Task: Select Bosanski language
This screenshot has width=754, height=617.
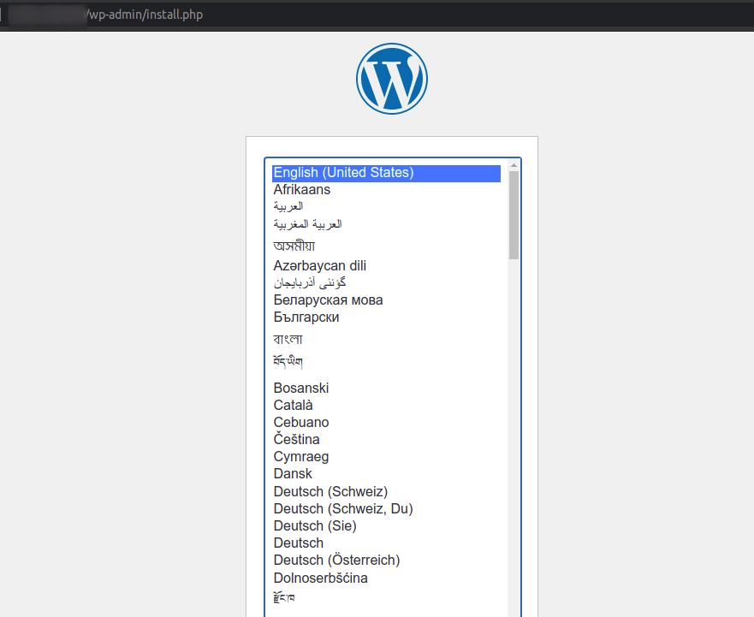Action: [x=386, y=389]
